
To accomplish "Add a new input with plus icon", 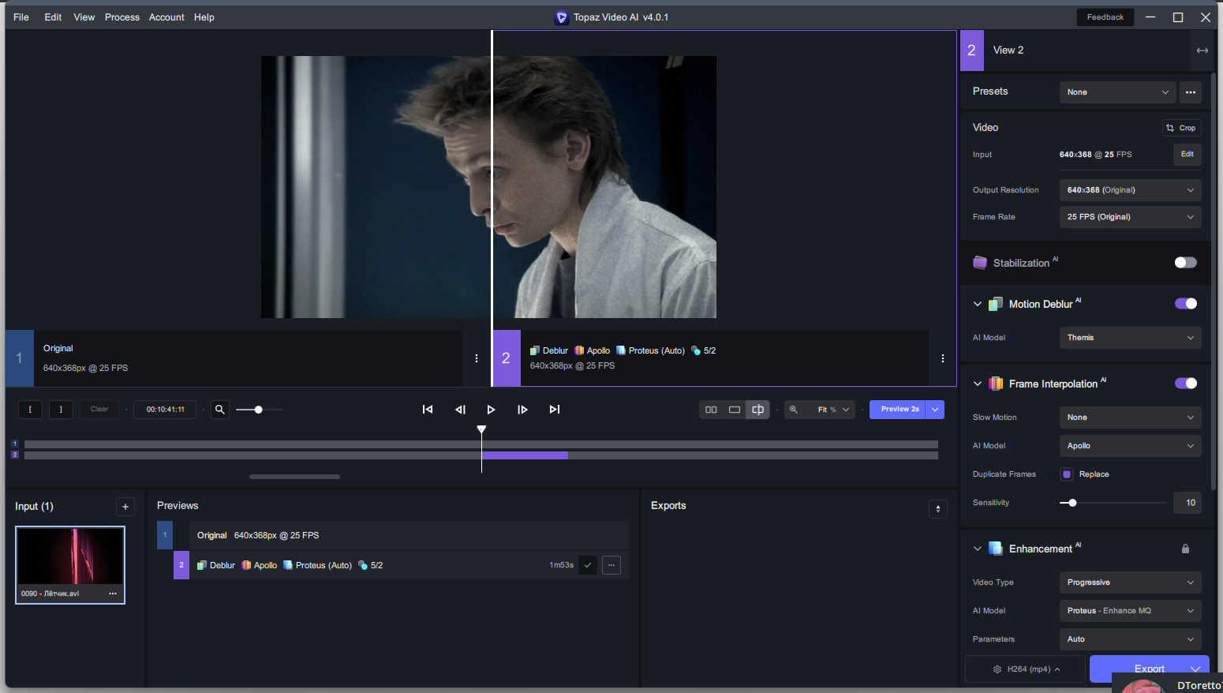I will point(125,507).
